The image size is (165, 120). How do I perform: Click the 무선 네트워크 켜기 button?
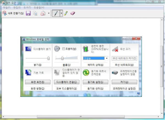click(x=124, y=58)
